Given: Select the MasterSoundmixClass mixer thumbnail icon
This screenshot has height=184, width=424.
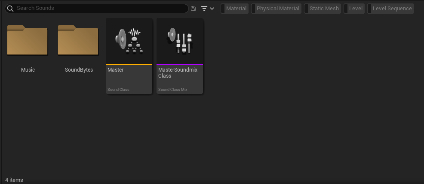Looking at the screenshot, I should [180, 41].
